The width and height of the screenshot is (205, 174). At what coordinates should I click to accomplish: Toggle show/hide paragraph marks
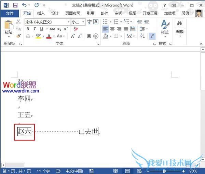click(152, 36)
